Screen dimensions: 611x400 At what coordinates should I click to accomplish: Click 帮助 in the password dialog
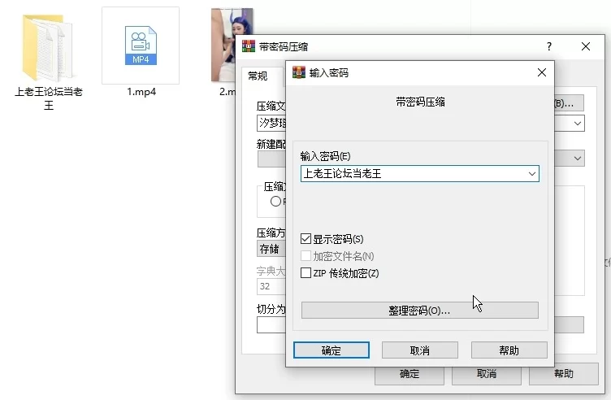[509, 350]
